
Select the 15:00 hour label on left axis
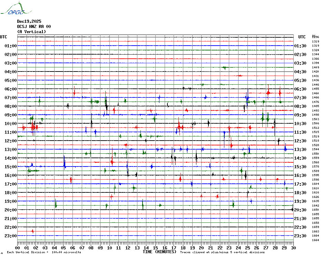coord(11,167)
